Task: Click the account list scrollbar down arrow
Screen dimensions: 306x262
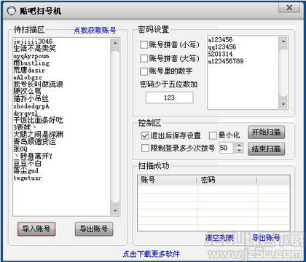Action: 115,210
